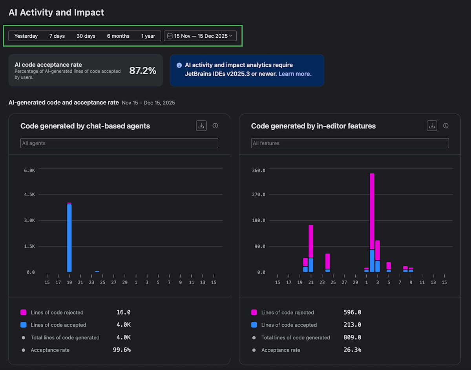Open info icon for chat-based agents chart
The width and height of the screenshot is (471, 370).
(215, 126)
